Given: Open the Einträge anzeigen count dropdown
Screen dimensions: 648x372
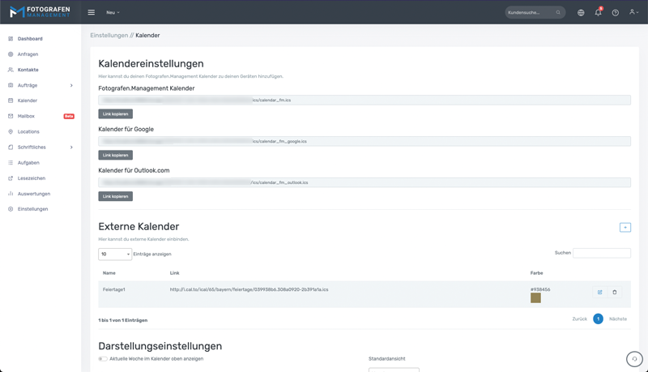Looking at the screenshot, I should pos(115,254).
